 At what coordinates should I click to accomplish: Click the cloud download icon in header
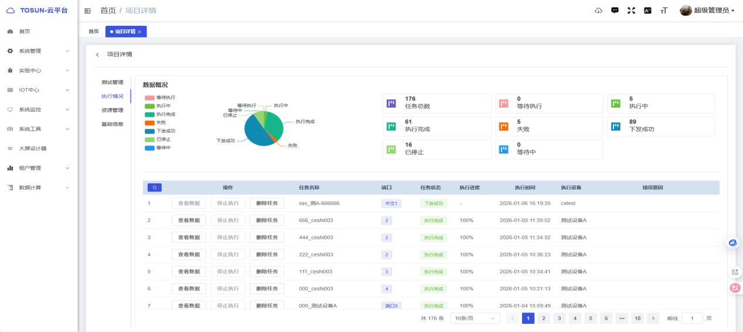(x=598, y=11)
